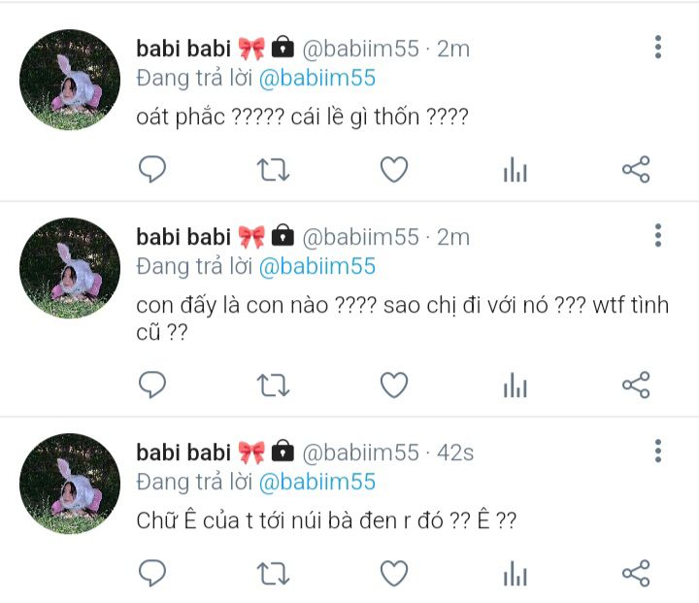The width and height of the screenshot is (699, 603).
Task: Open more options for the 42s tweet
Action: click(x=658, y=451)
